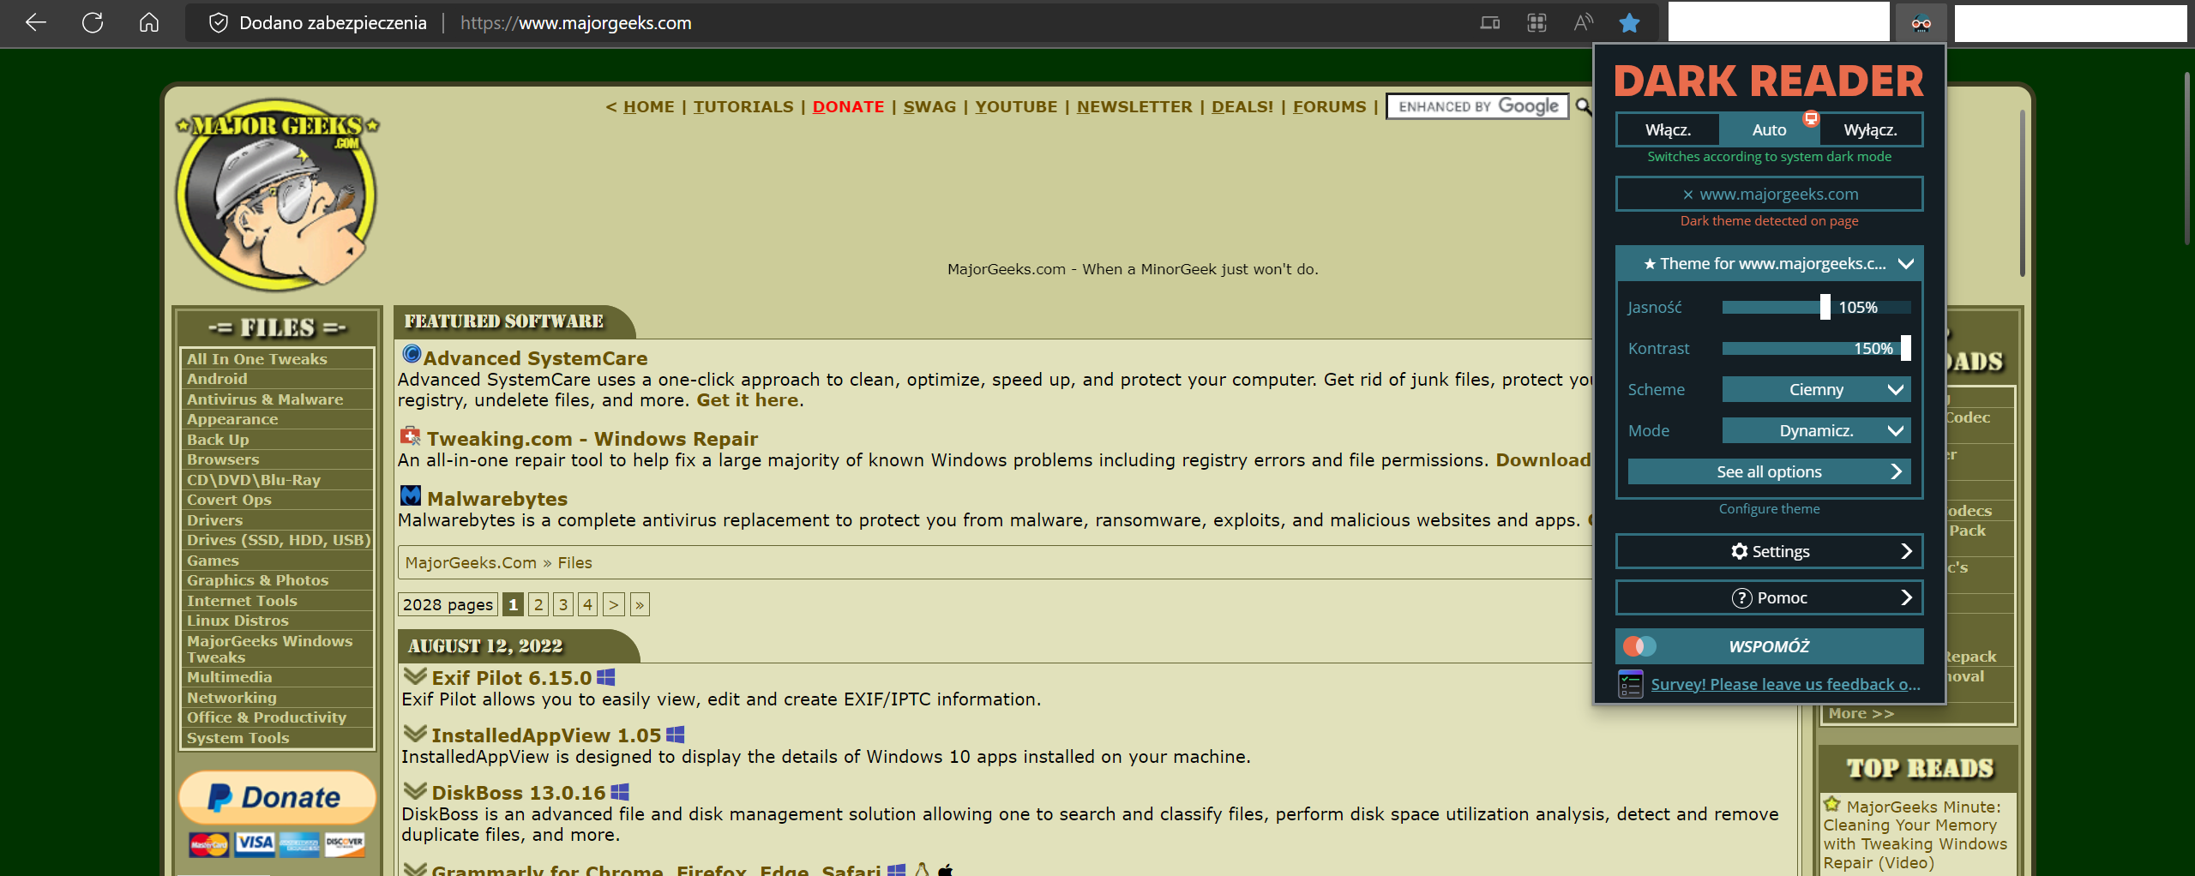The image size is (2195, 876).
Task: Collapse the Theme for www.majorgeeks.com panel
Action: click(x=1907, y=263)
